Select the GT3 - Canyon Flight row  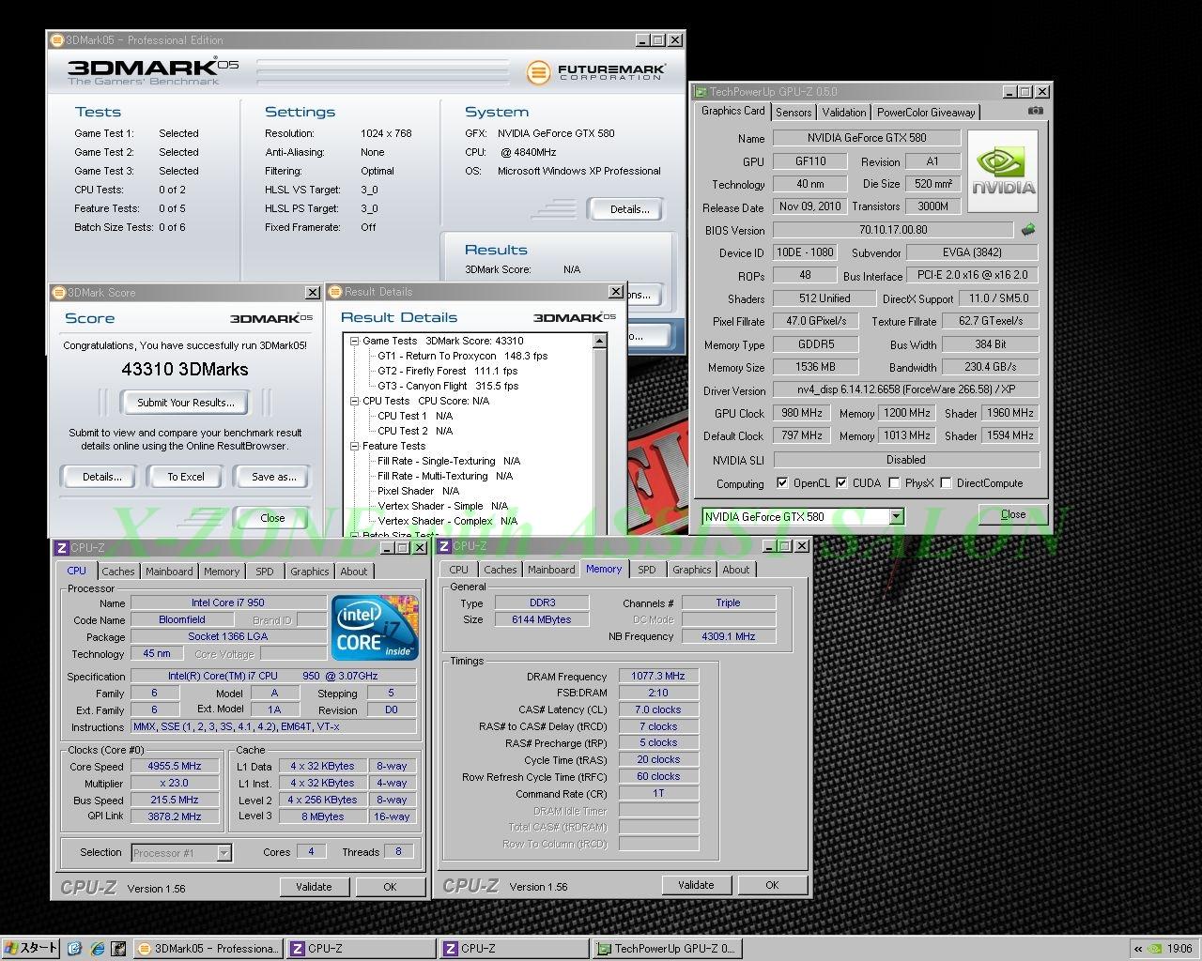tap(448, 387)
